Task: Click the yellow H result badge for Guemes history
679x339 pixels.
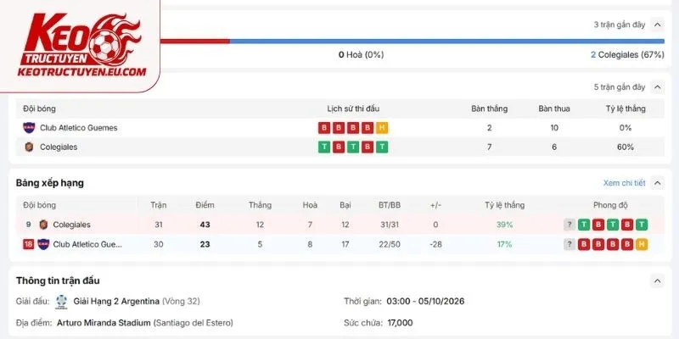Action: (x=382, y=128)
